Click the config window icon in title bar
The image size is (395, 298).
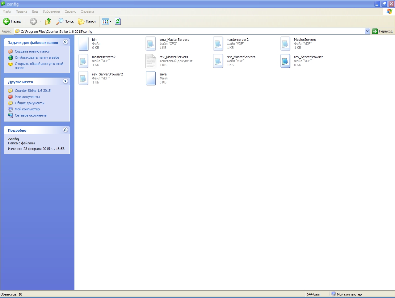point(3,4)
